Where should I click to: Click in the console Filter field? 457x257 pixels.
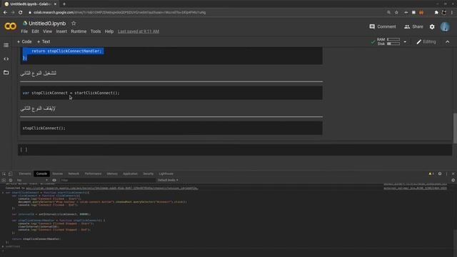pyautogui.click(x=107, y=180)
